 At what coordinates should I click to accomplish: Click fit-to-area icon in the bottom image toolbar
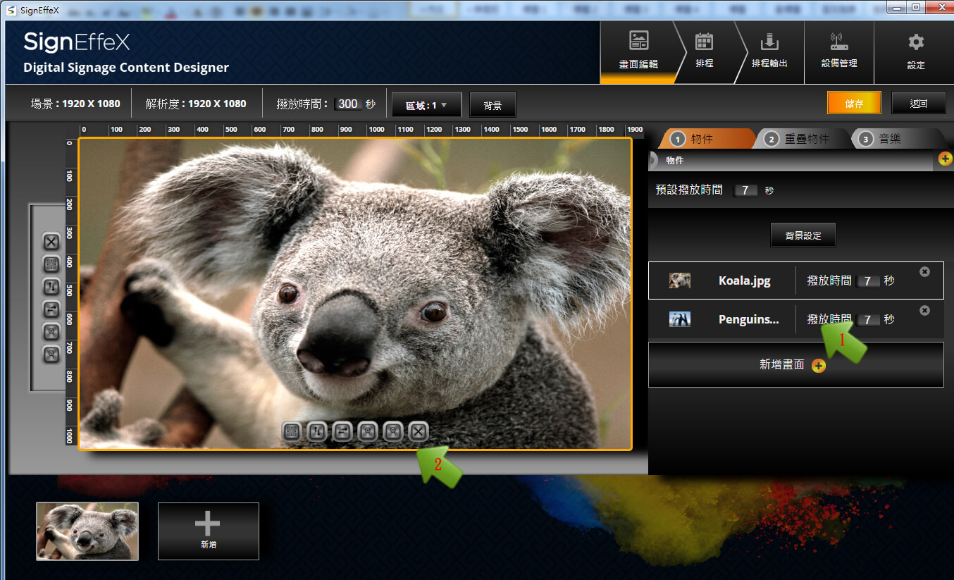292,431
